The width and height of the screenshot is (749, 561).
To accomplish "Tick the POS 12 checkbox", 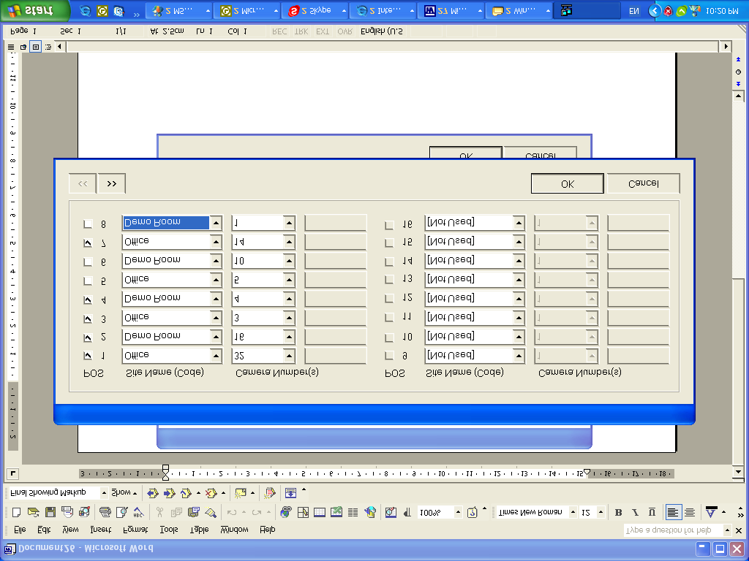I will pyautogui.click(x=389, y=299).
